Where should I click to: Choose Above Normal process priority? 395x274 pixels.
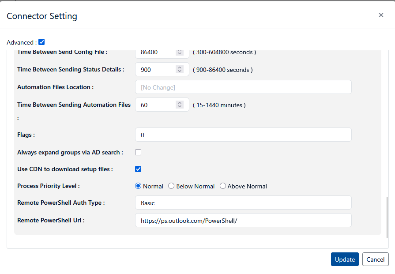(223, 186)
